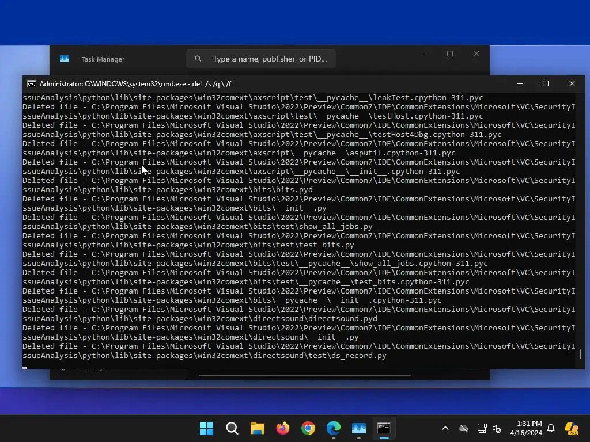Screen dimensions: 590x442
Task: Click the OneDrive cloud tray icon
Action: [x=464, y=428]
